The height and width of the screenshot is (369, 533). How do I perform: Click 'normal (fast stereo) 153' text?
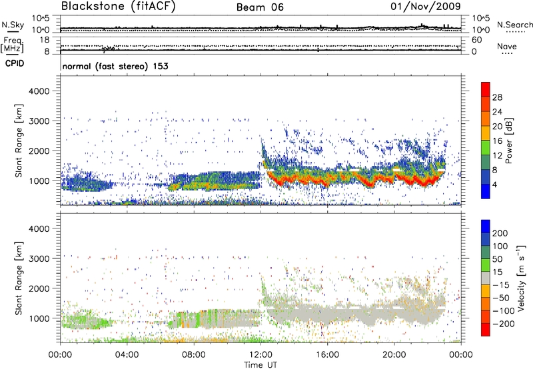click(x=115, y=66)
